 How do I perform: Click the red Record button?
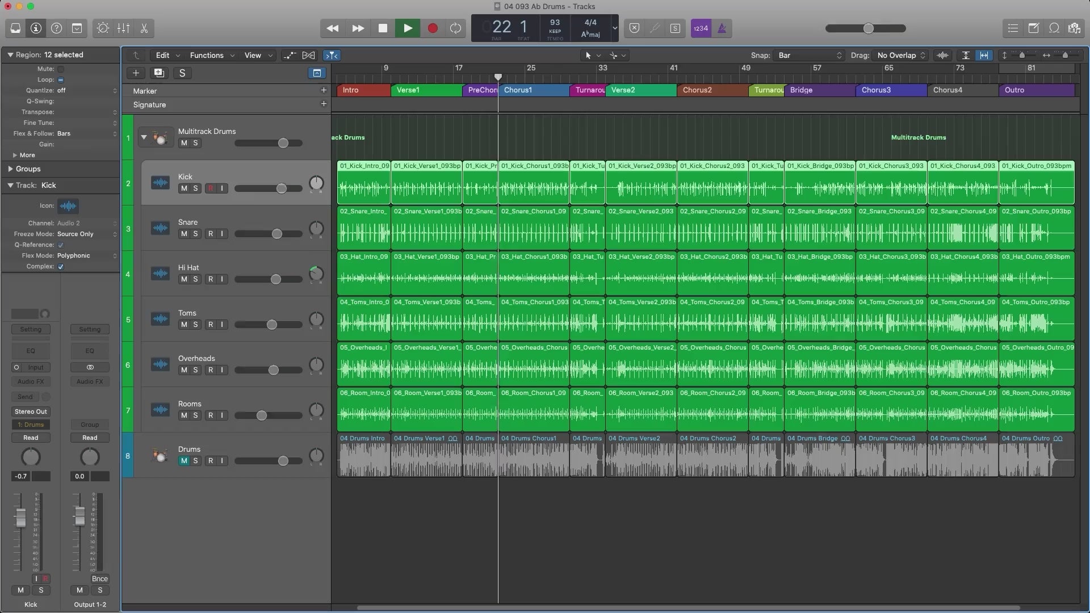[x=433, y=28]
